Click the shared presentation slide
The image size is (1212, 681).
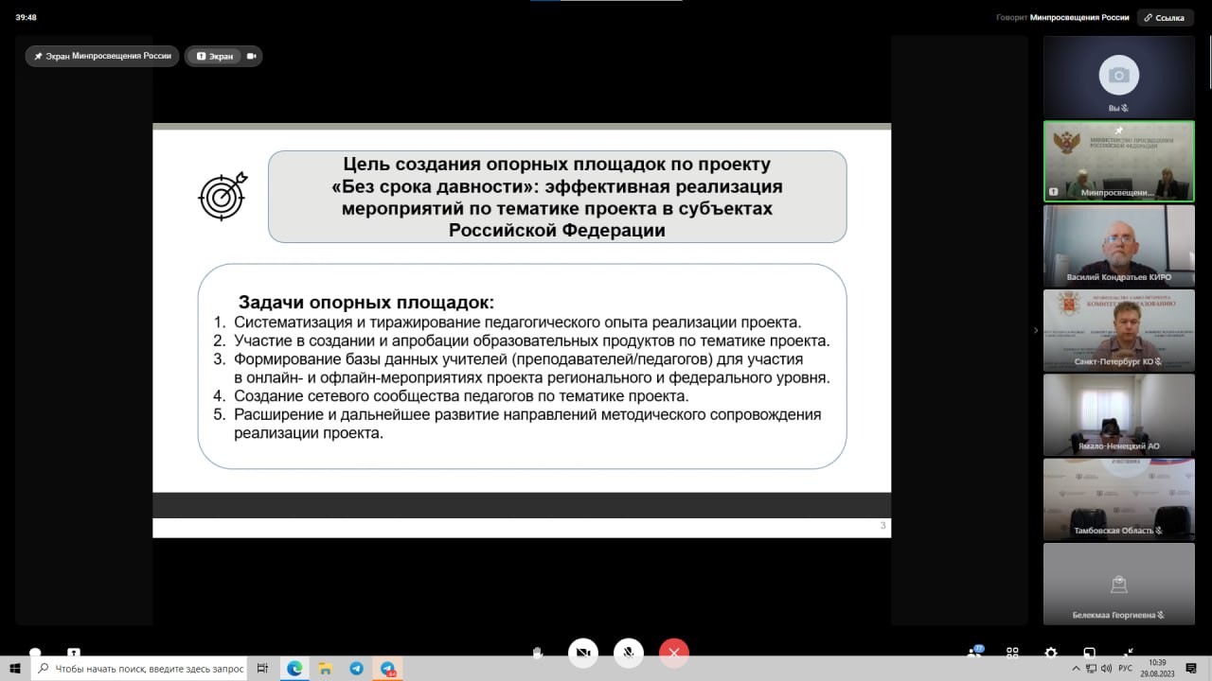[522, 331]
